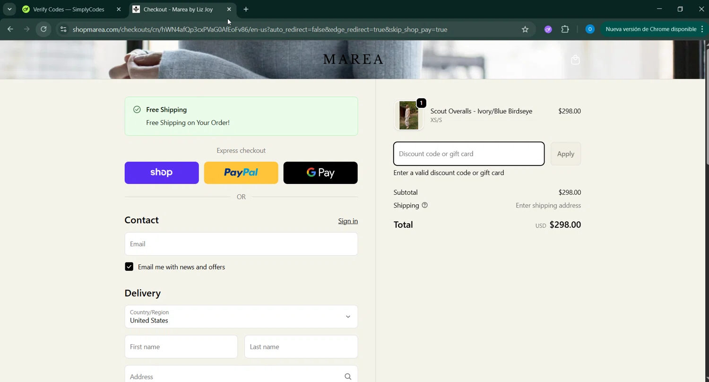709x382 pixels.
Task: Click the address search magnifier icon
Action: pos(348,377)
